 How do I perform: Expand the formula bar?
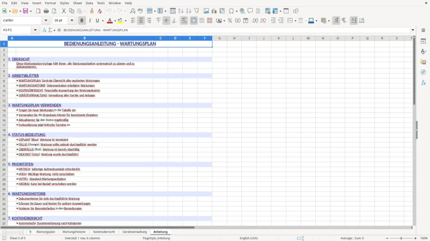coord(413,30)
